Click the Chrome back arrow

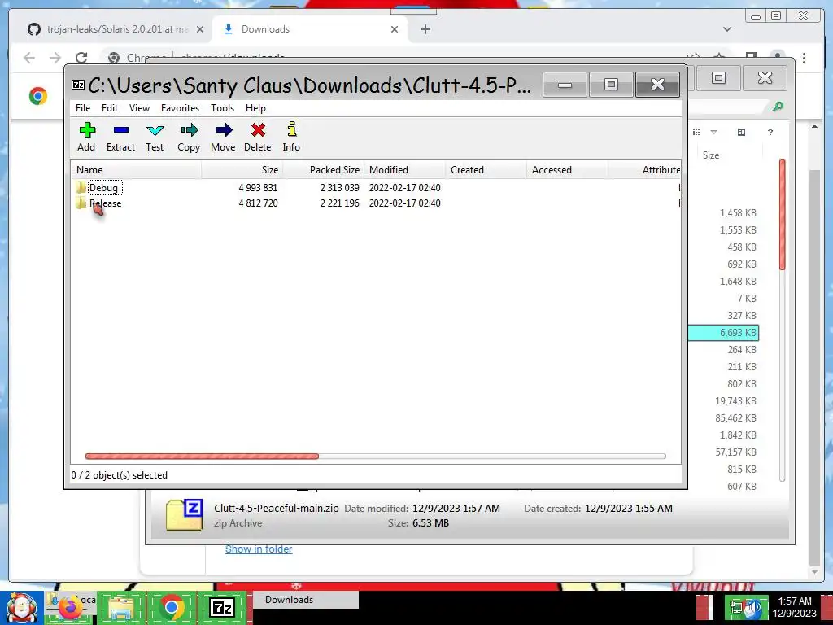pyautogui.click(x=29, y=58)
